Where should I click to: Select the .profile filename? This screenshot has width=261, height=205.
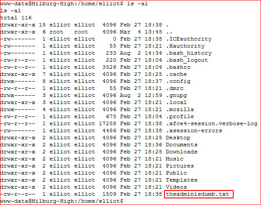pos(180,116)
